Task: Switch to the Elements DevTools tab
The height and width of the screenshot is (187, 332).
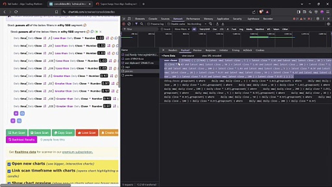Action: pos(140,19)
